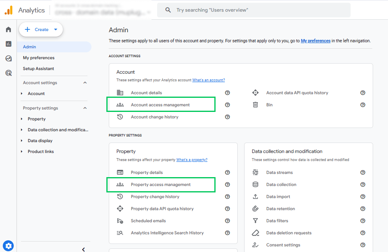
Task: Click the Bin trash icon
Action: pyautogui.click(x=255, y=105)
